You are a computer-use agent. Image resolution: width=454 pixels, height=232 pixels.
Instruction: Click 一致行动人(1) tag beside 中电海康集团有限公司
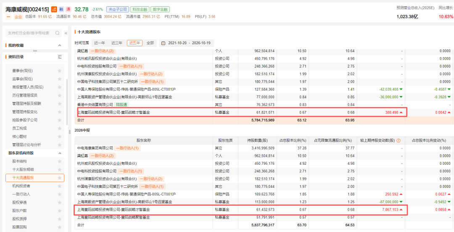point(128,148)
